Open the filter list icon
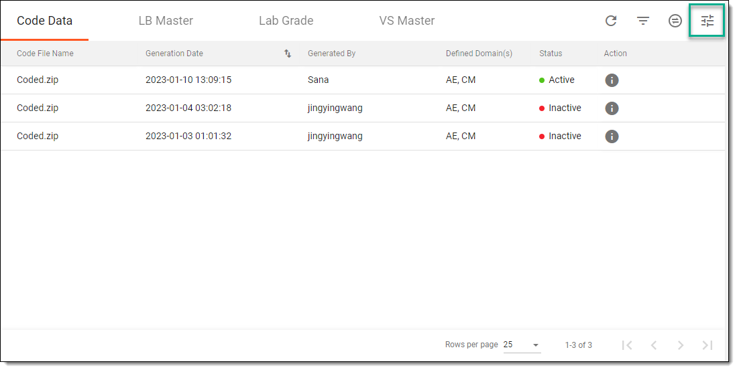 (x=643, y=21)
